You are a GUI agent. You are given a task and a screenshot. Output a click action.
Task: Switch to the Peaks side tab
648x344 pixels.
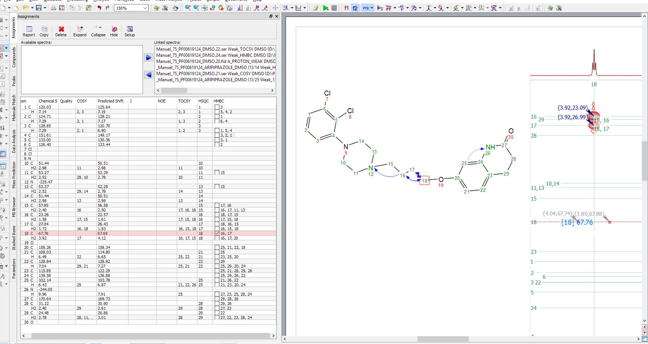pos(14,81)
